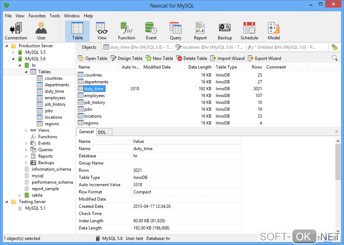Select the countries row in object list
344x245 pixels.
(x=170, y=75)
